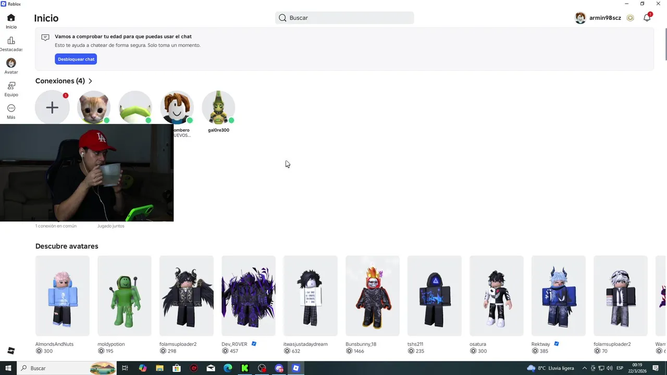667x375 pixels.
Task: Open the notifications bell icon
Action: (647, 18)
